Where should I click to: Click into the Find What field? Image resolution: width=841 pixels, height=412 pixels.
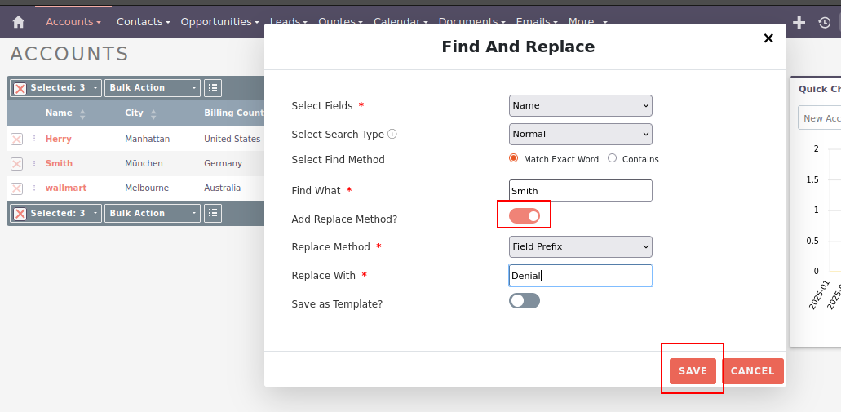(x=580, y=191)
